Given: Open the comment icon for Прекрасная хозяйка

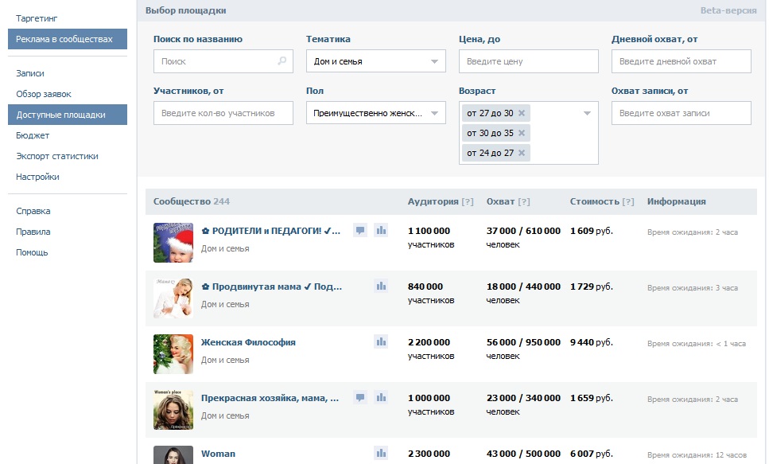Looking at the screenshot, I should [360, 397].
